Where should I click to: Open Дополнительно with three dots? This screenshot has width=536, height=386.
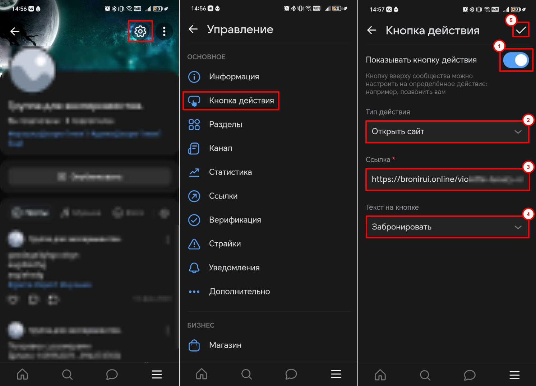(239, 292)
